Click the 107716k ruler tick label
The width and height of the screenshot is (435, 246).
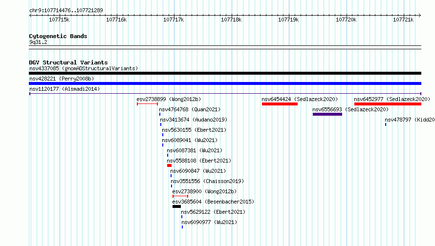click(x=116, y=20)
